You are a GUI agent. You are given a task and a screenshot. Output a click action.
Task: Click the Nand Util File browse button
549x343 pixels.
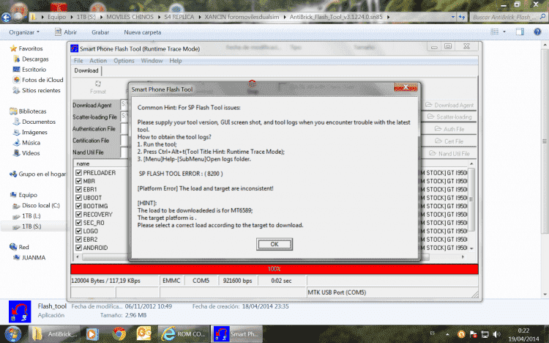(x=449, y=154)
